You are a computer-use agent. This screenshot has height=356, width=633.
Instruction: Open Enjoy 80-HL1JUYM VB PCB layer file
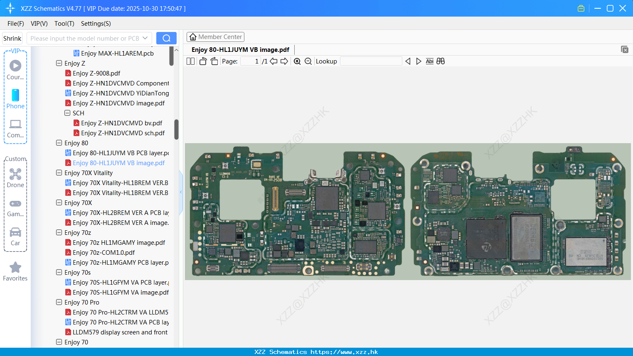[117, 153]
